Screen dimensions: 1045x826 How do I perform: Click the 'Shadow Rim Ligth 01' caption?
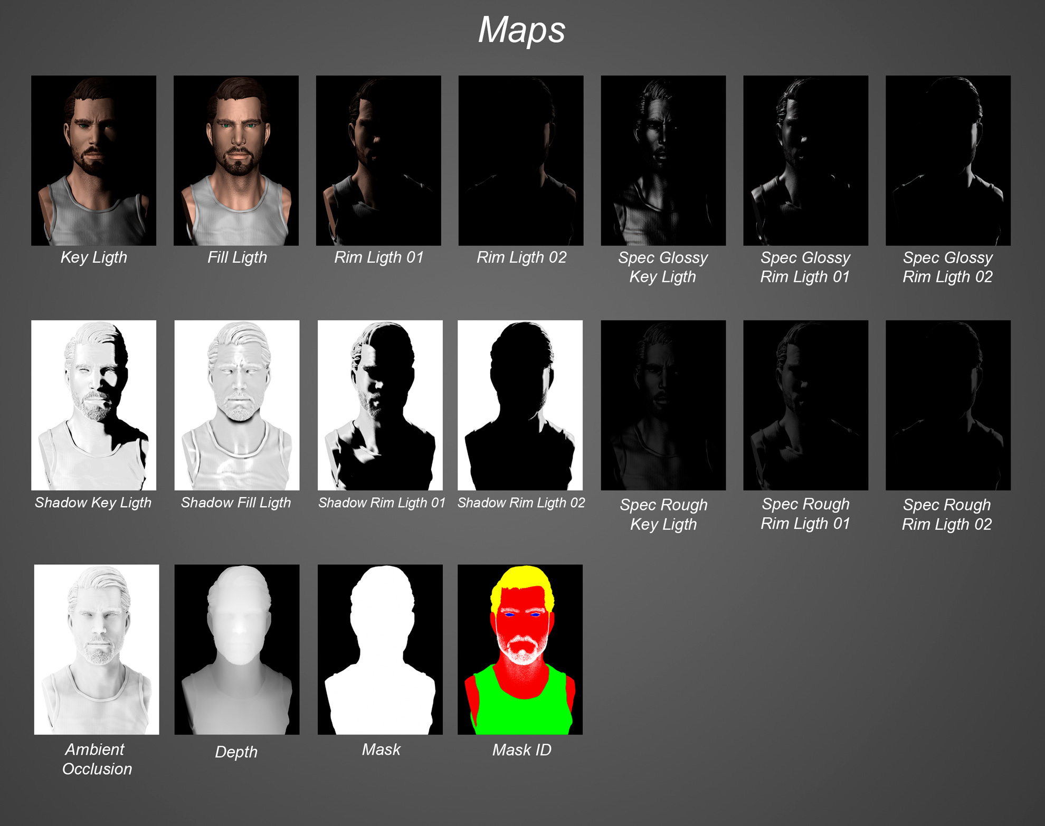pos(382,502)
